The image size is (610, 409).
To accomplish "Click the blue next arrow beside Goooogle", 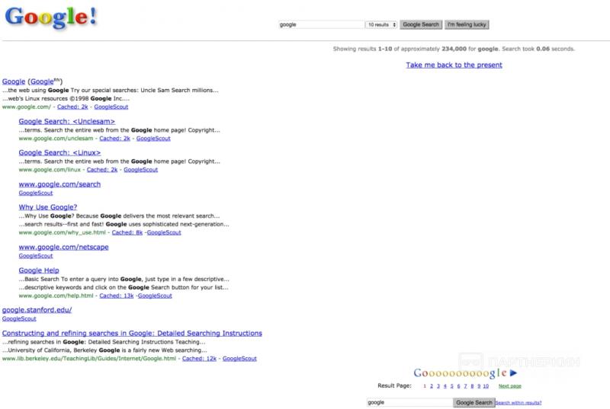I will [x=513, y=373].
